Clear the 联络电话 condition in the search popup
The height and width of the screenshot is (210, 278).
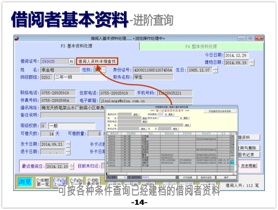[x=145, y=122]
